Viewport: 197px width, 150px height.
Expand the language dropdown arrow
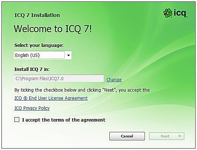pos(68,55)
